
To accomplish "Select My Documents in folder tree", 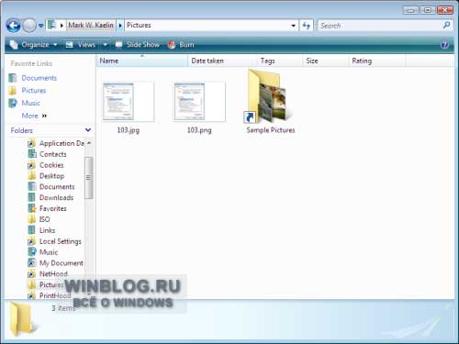I will 62,263.
